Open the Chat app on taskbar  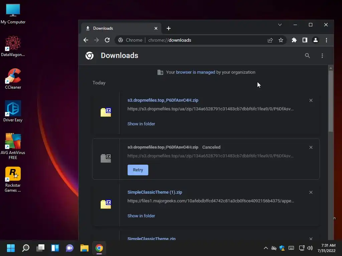pos(69,248)
